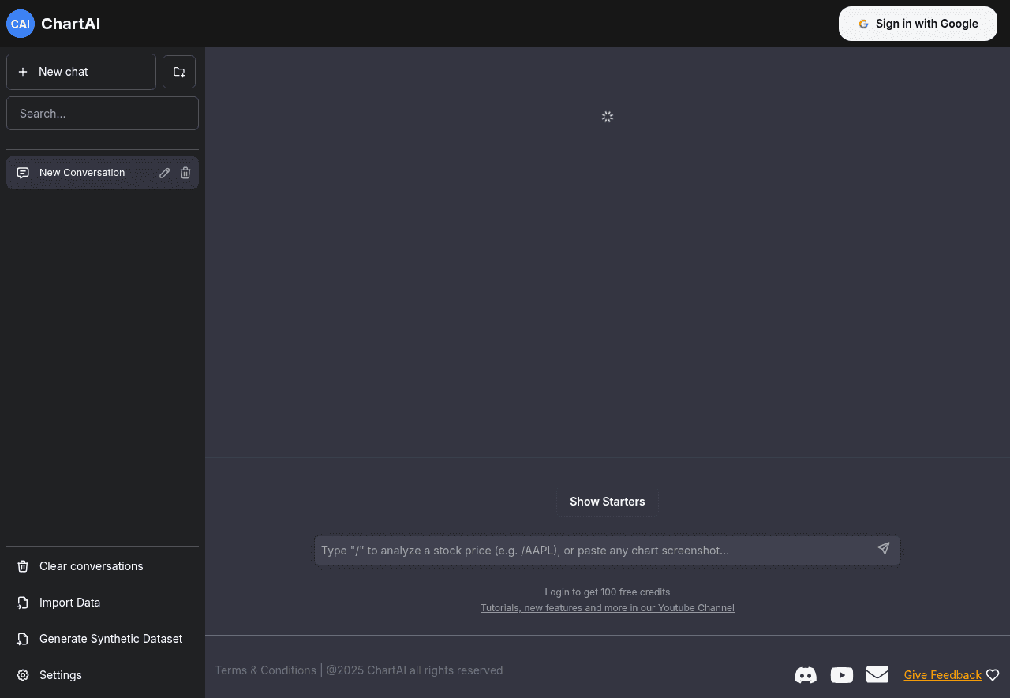Screen dimensions: 1010x698
Task: Focus the stock analysis message input
Action: [592, 551]
